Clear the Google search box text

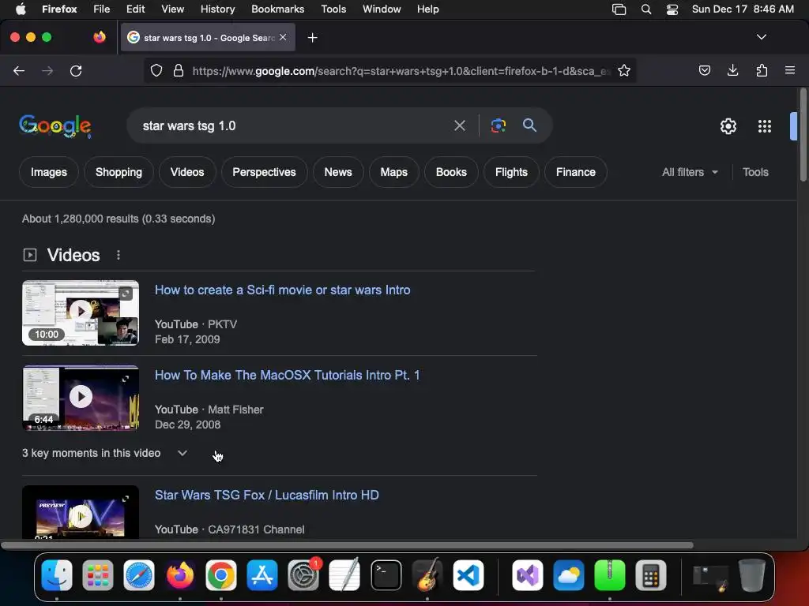[460, 125]
